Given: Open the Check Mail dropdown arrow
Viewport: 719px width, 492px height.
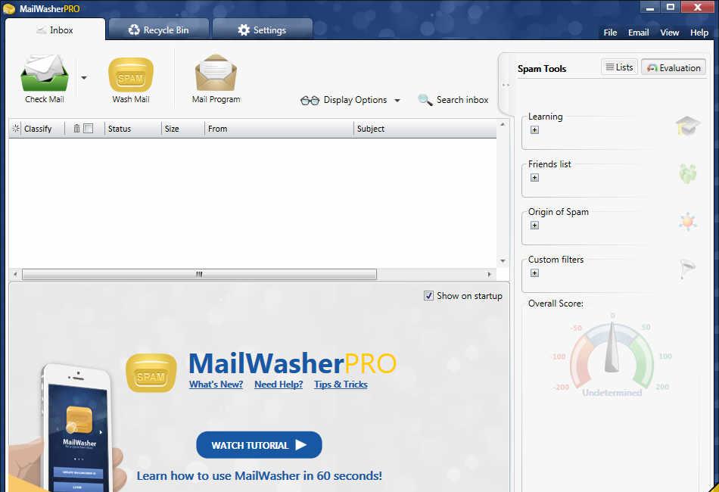Looking at the screenshot, I should tap(84, 78).
